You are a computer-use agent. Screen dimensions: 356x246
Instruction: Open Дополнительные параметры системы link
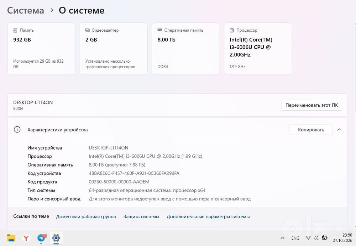click(208, 216)
